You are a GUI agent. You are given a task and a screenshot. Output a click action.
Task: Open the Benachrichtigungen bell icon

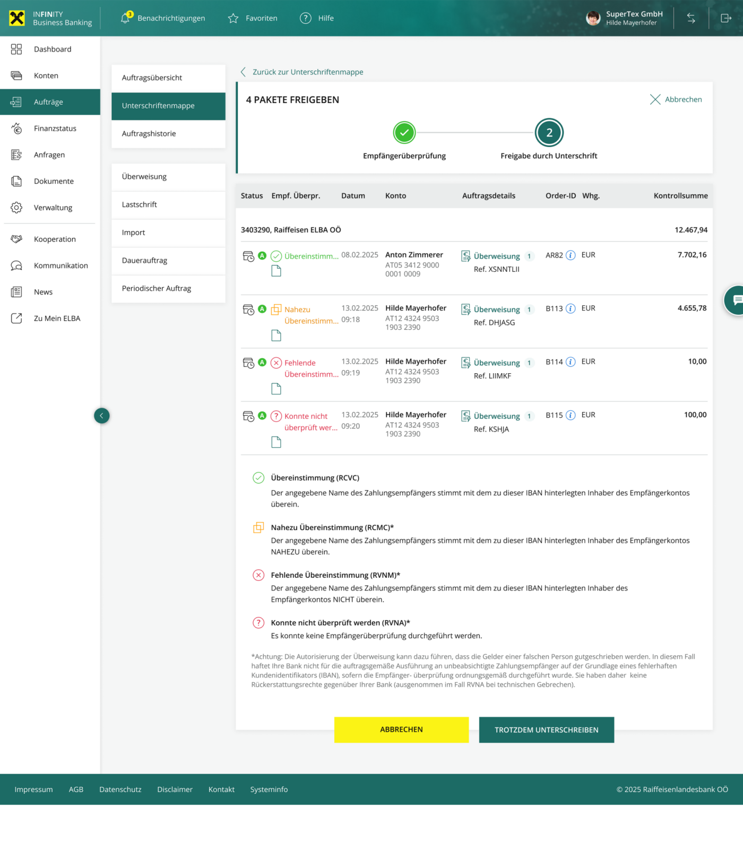point(125,18)
